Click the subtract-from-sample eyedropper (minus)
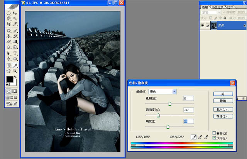This screenshot has width=247, height=159. 206,137
